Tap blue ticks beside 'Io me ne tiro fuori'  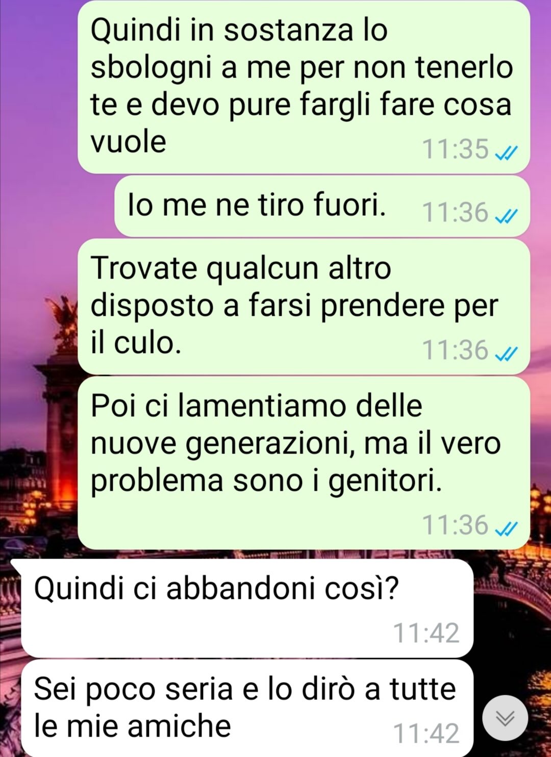point(507,216)
